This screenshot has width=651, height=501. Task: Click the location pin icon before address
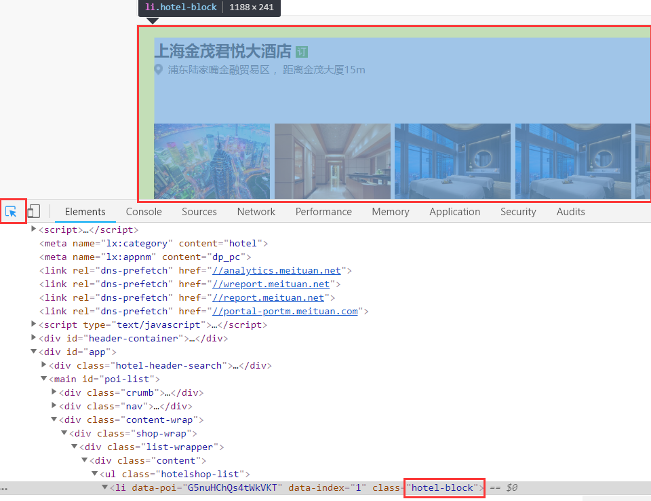point(158,69)
